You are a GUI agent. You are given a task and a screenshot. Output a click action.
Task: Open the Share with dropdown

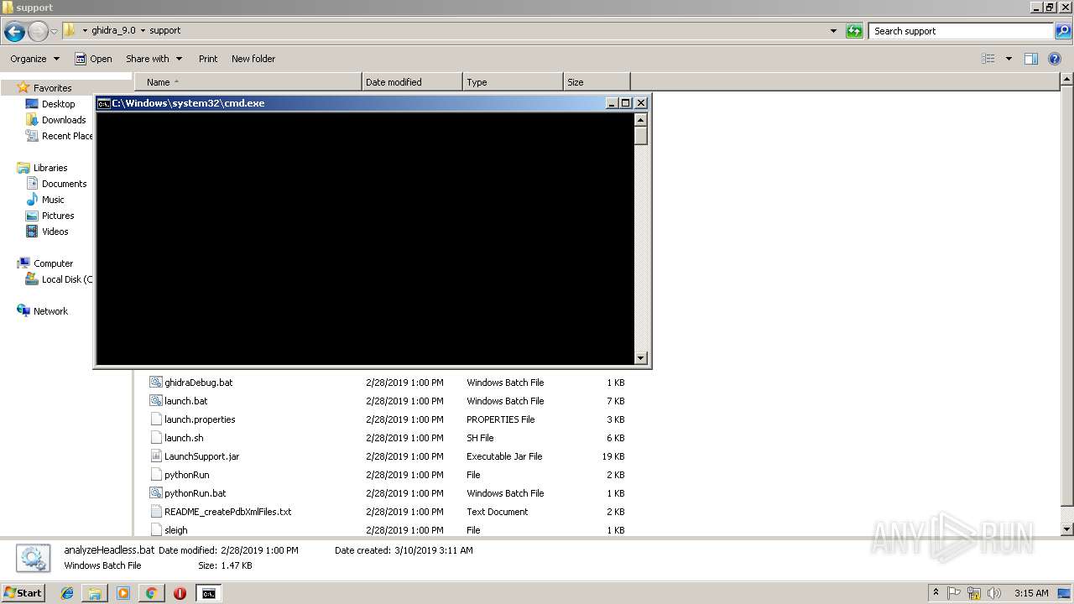154,59
